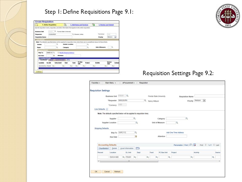Click Refresh button in Requisition Settings

[118, 172]
